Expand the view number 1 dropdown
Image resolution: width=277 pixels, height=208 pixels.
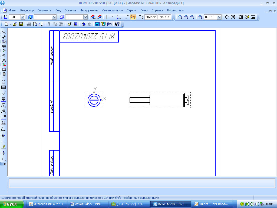[54, 17]
